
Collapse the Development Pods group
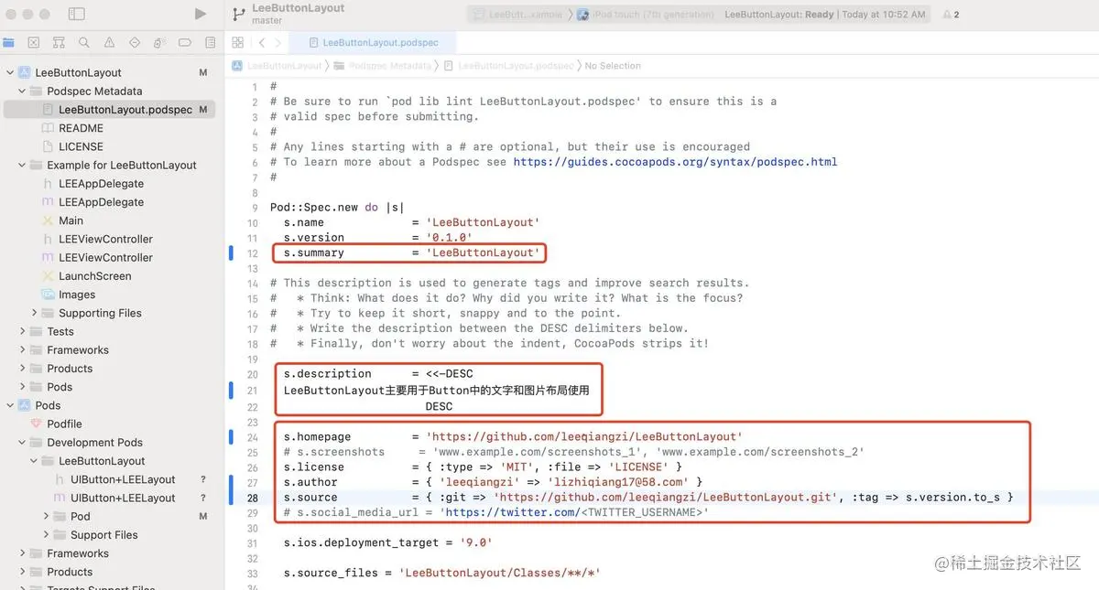coord(23,443)
